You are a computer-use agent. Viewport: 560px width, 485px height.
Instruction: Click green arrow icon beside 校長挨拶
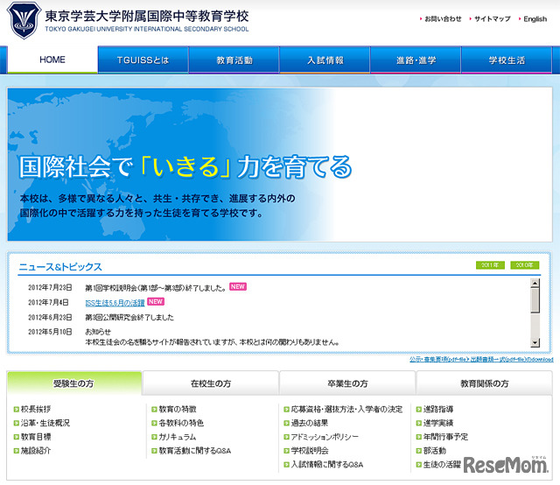click(16, 410)
